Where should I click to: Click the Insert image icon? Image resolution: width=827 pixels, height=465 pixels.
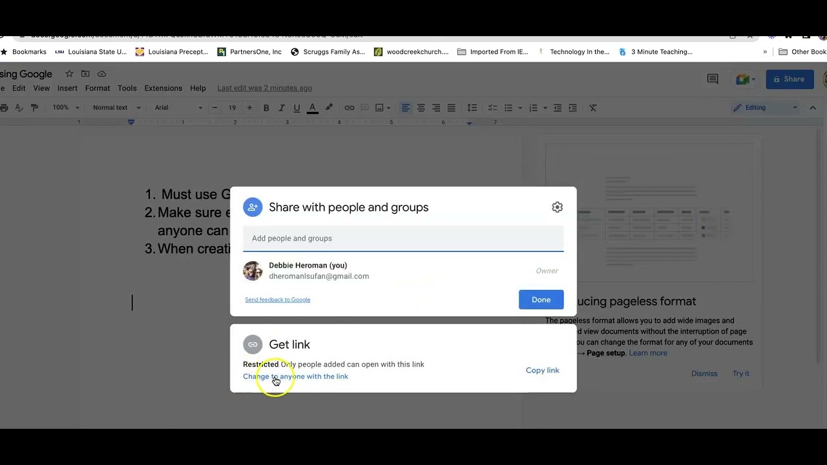point(380,108)
